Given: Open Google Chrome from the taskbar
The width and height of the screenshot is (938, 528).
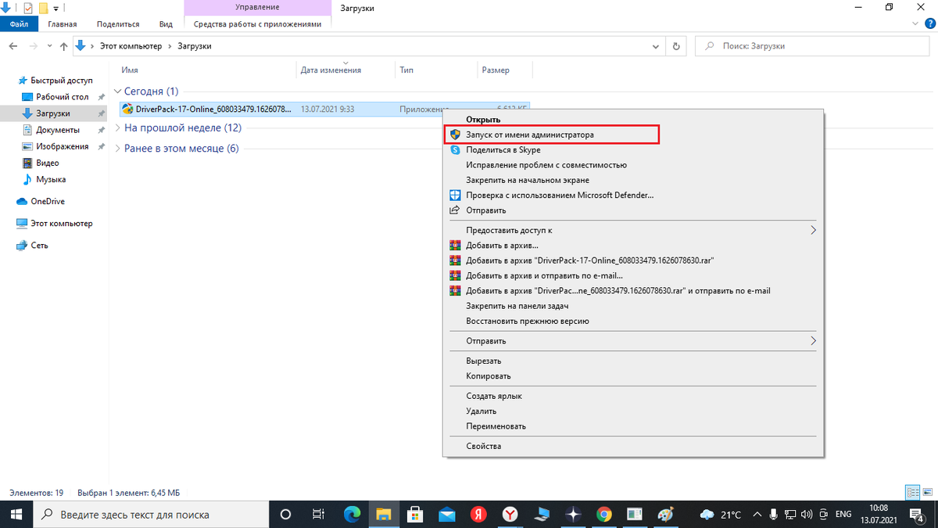Looking at the screenshot, I should (x=603, y=515).
